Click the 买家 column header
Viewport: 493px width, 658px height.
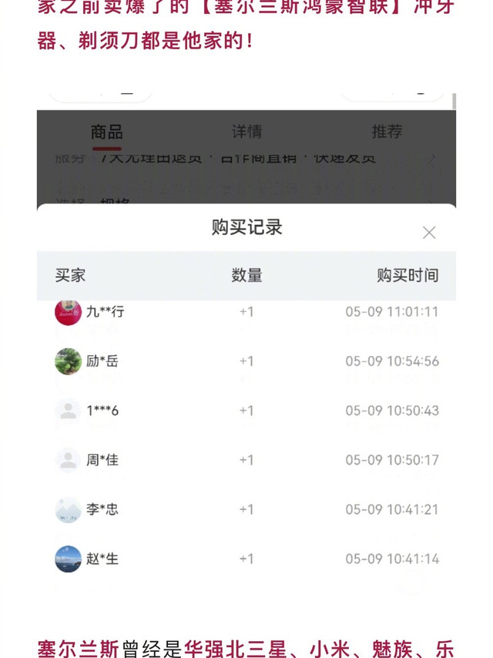click(x=70, y=276)
